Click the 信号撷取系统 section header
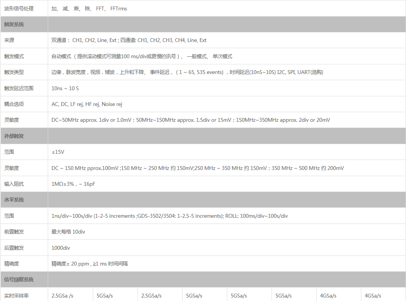The width and height of the screenshot is (406, 301). (x=19, y=279)
